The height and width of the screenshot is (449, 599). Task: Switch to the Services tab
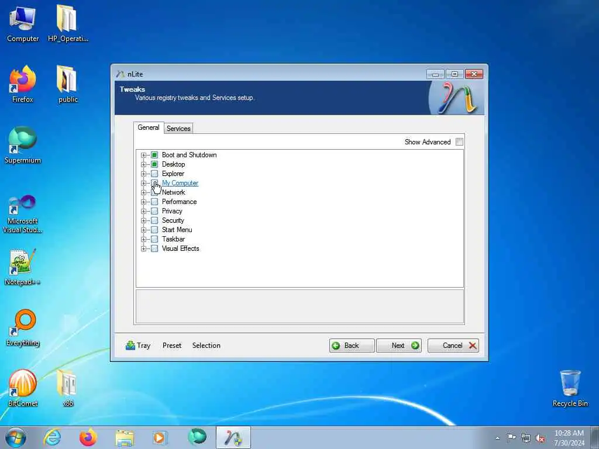[x=178, y=129]
